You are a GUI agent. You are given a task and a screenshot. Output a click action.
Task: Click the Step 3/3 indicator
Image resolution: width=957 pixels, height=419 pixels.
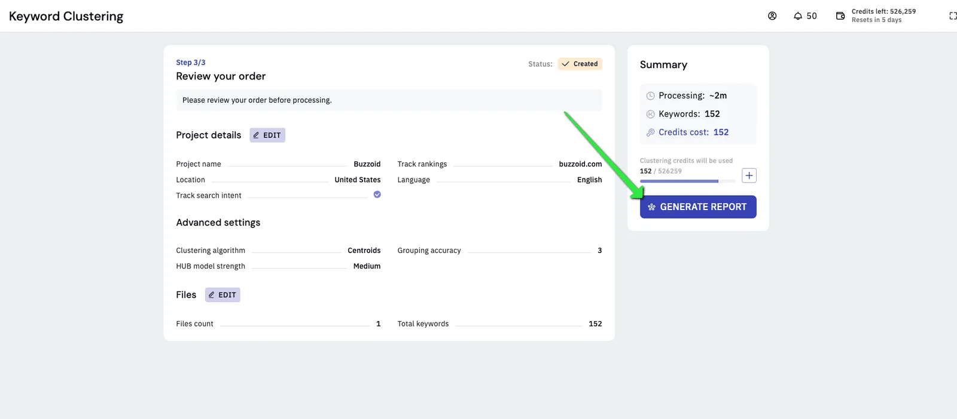[x=191, y=63]
